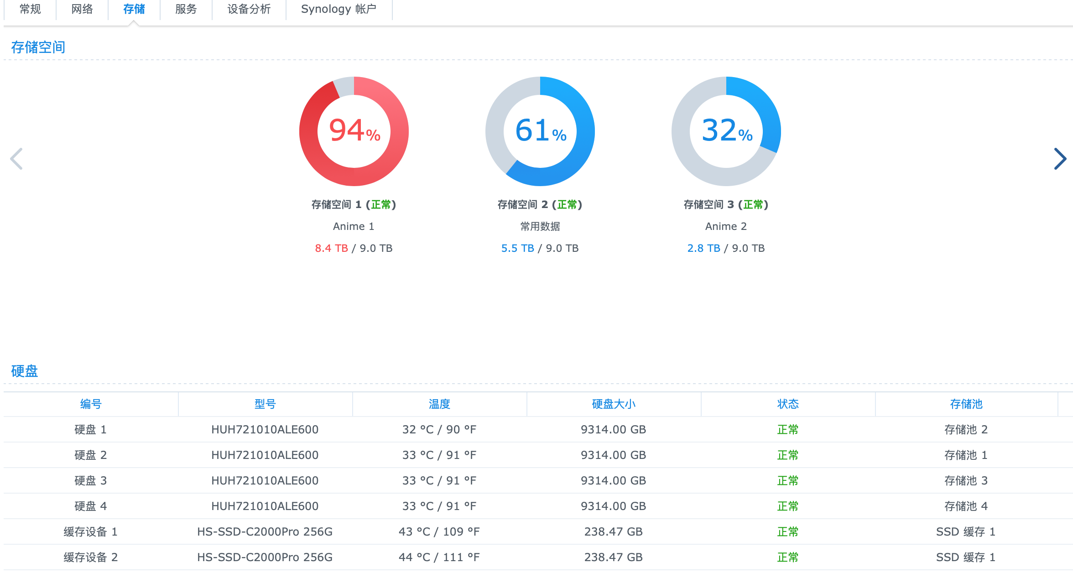This screenshot has width=1073, height=573.
Task: Show next storage volumes with right arrow
Action: coord(1060,159)
